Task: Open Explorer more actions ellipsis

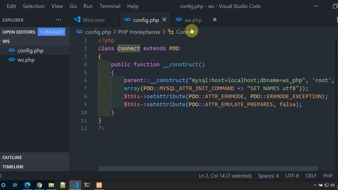Action: 59,20
